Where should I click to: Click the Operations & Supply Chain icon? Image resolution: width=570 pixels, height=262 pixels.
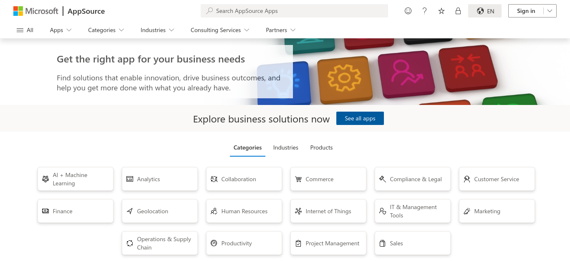point(130,243)
